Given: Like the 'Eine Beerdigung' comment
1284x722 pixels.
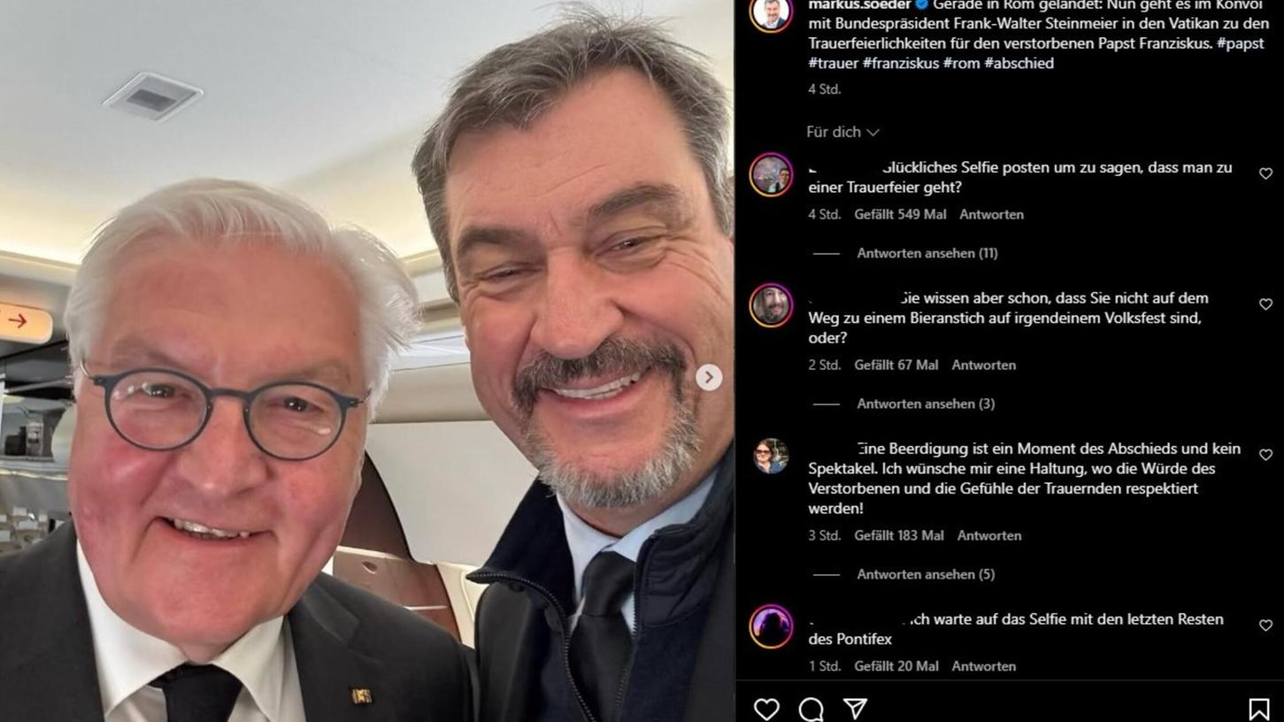Looking at the screenshot, I should point(1265,454).
